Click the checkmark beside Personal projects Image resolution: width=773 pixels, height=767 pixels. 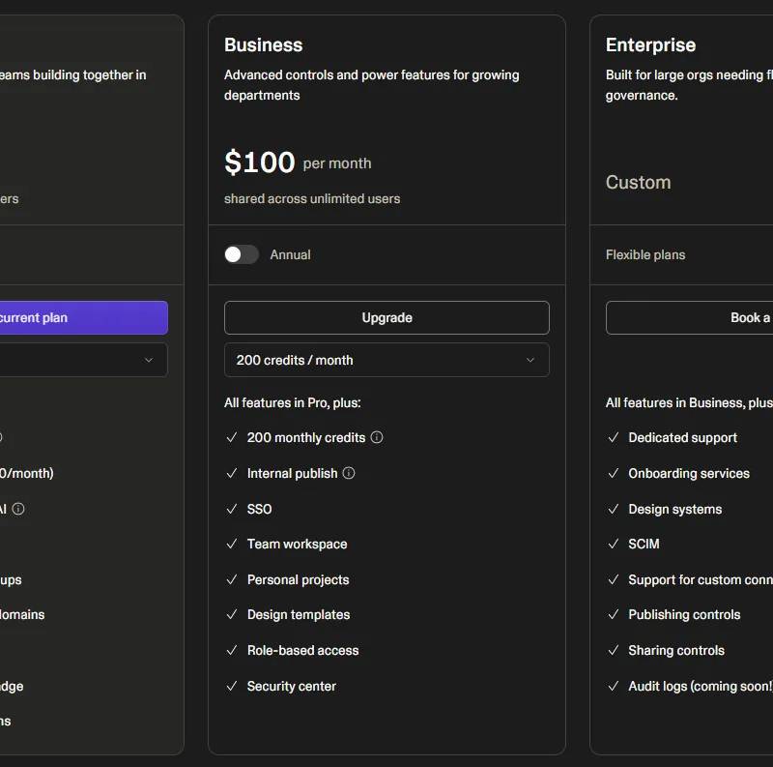tap(232, 579)
